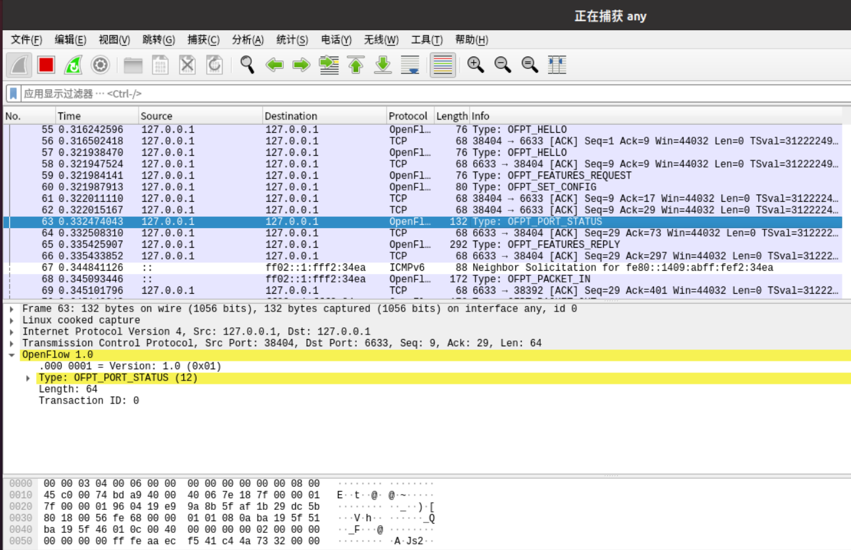
Task: Jump to the last packet icon
Action: tap(382, 64)
